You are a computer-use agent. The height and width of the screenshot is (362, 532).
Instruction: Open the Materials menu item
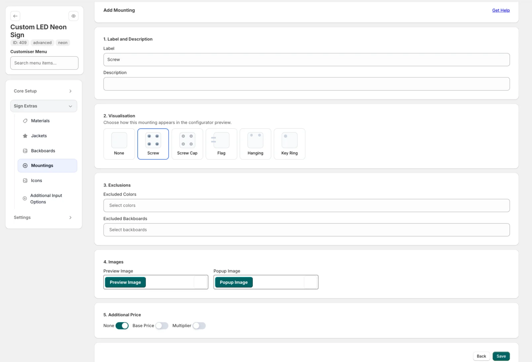(x=47, y=121)
